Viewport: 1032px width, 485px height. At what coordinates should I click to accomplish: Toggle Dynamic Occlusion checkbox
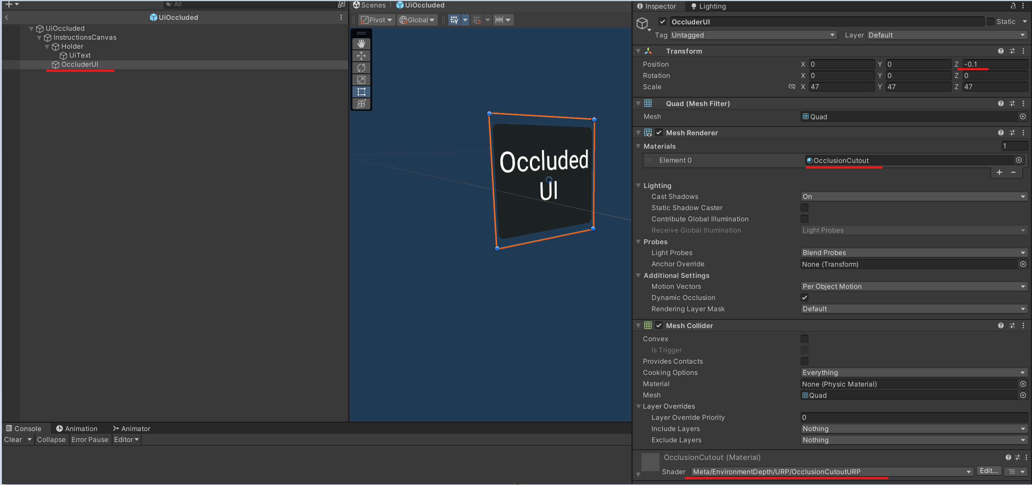(804, 297)
